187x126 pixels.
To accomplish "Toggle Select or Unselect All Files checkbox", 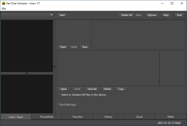I will pyautogui.click(x=59, y=95).
